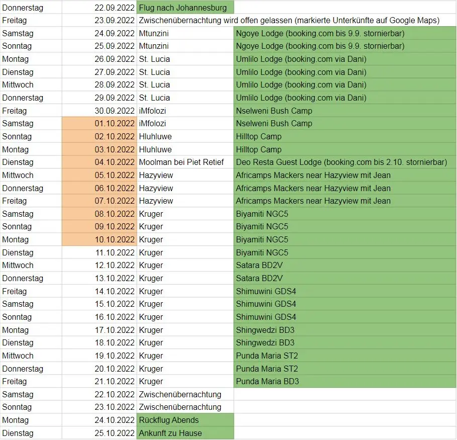Image resolution: width=457 pixels, height=440 pixels.
Task: Select Hluhluwe in the 03.10.2022 row
Action: [x=185, y=149]
